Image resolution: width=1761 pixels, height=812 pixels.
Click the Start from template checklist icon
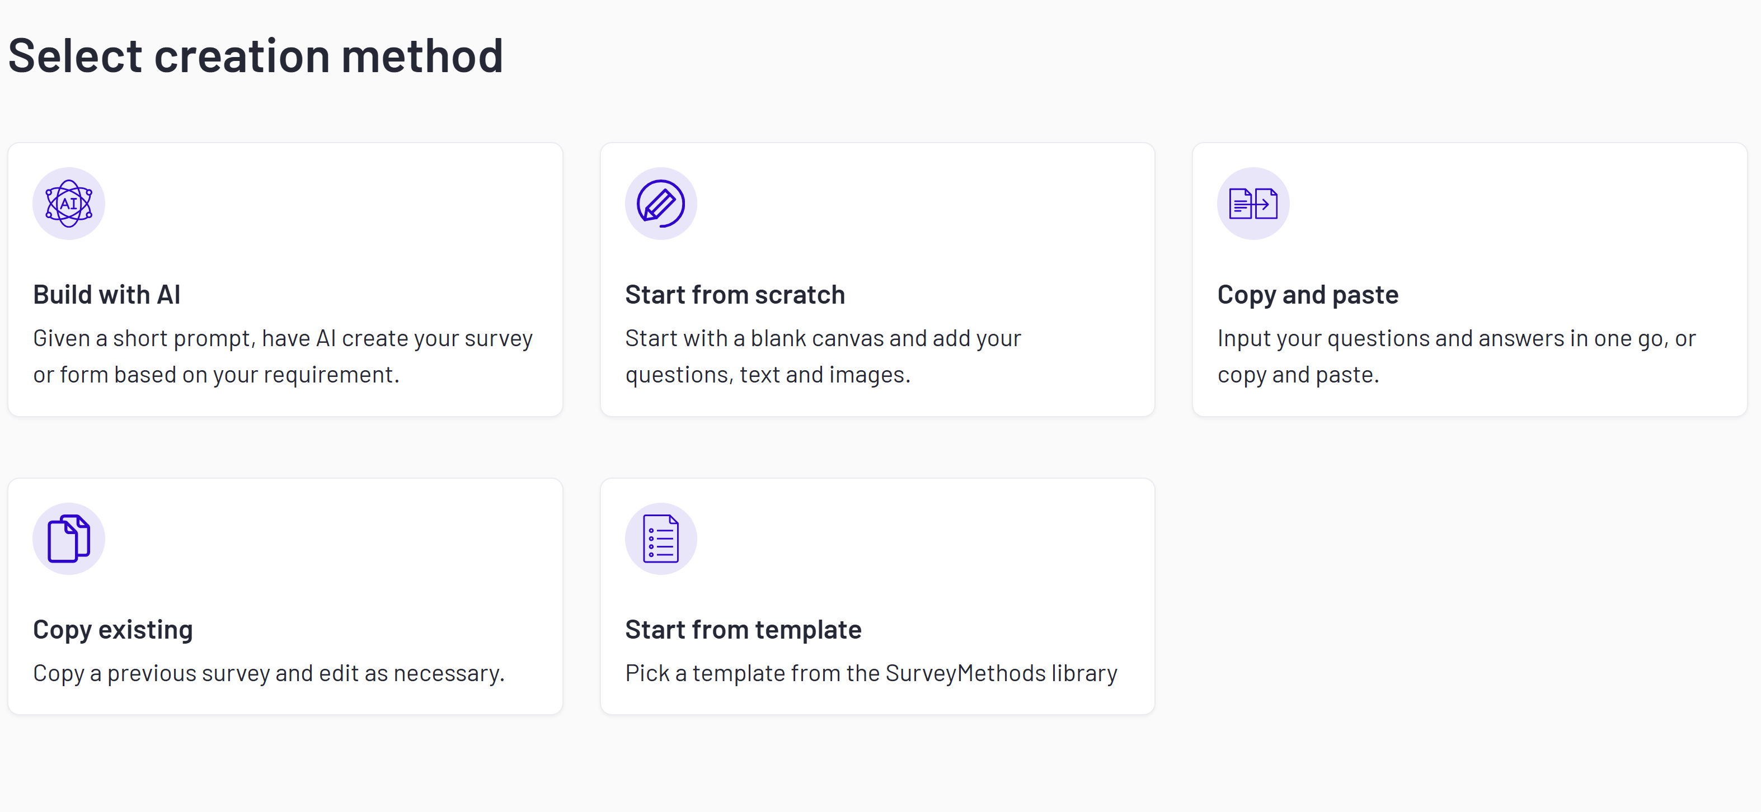660,538
